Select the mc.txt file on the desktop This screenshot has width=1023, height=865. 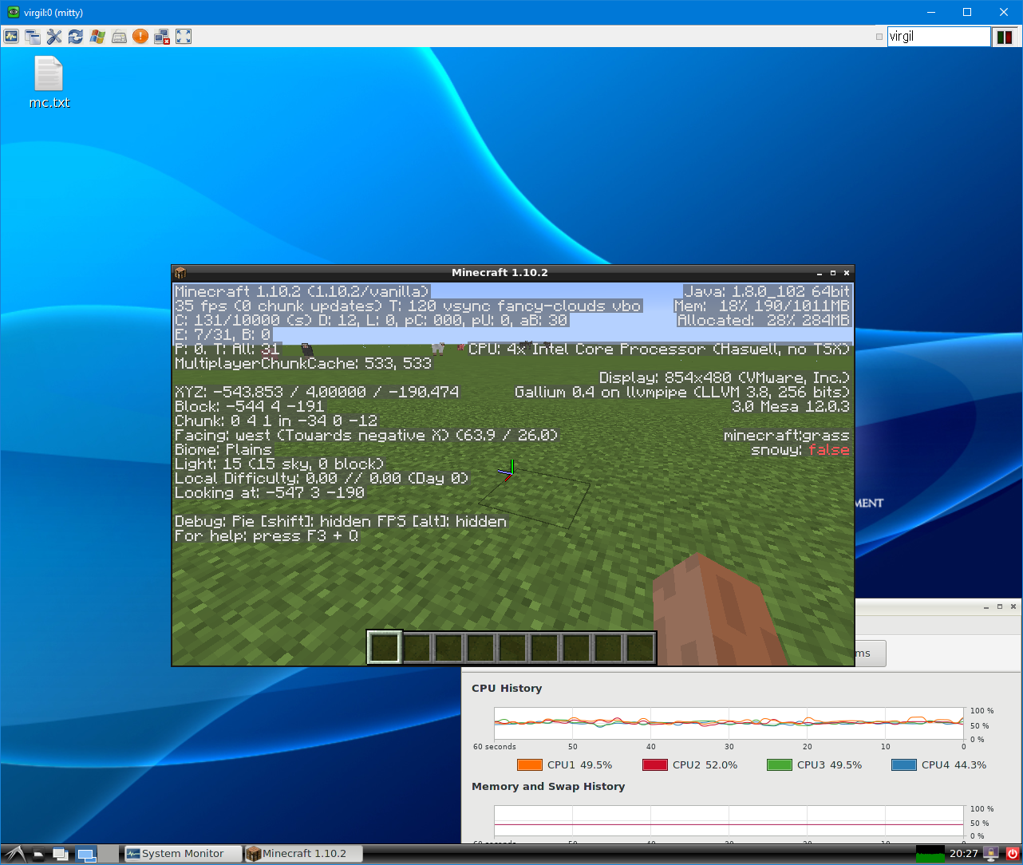click(49, 83)
